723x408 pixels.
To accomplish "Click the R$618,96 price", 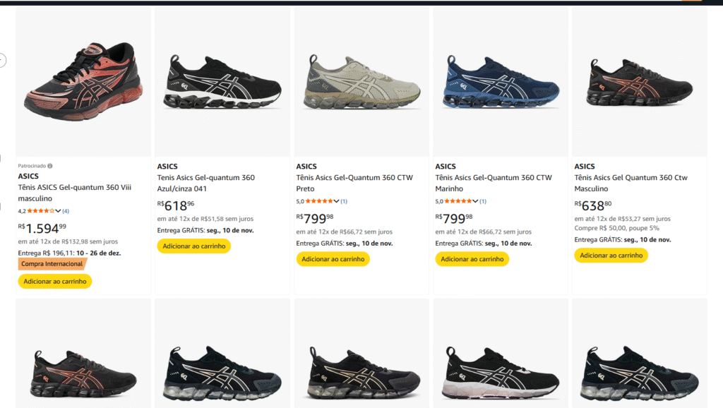I will tap(176, 205).
